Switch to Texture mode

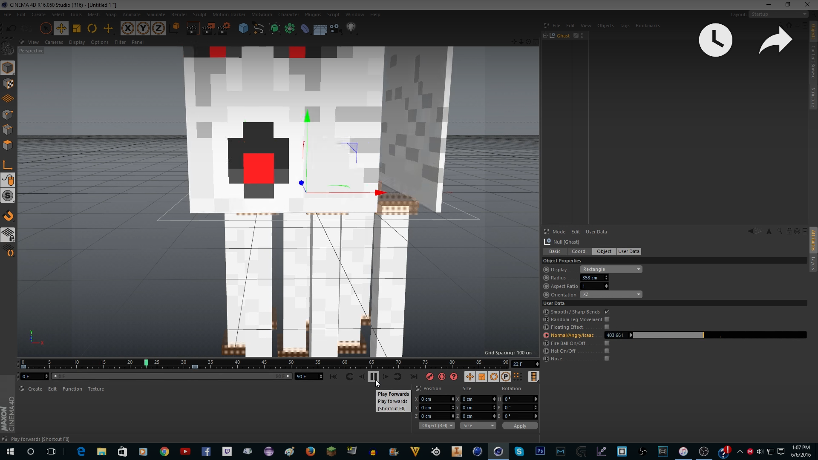(x=8, y=83)
